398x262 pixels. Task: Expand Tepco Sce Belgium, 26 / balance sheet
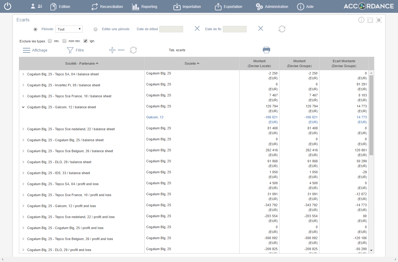tap(23, 151)
